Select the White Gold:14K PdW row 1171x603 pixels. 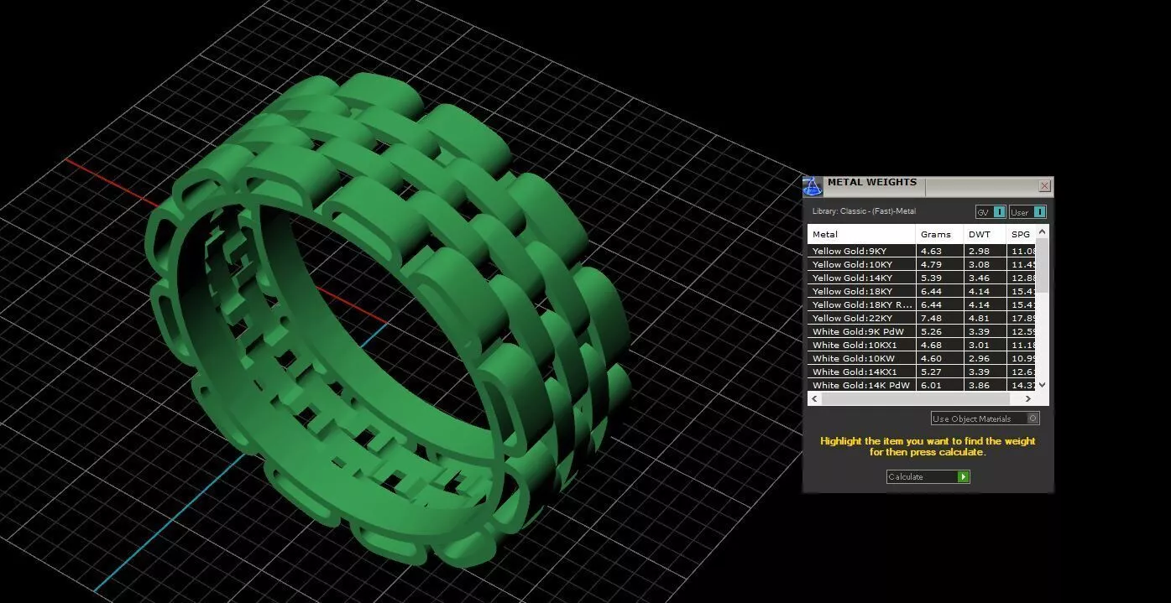922,385
